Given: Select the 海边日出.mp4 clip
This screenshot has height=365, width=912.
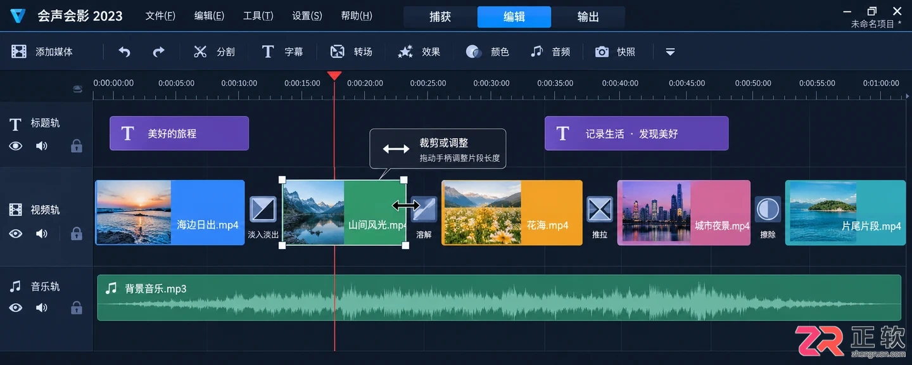Looking at the screenshot, I should [x=170, y=213].
